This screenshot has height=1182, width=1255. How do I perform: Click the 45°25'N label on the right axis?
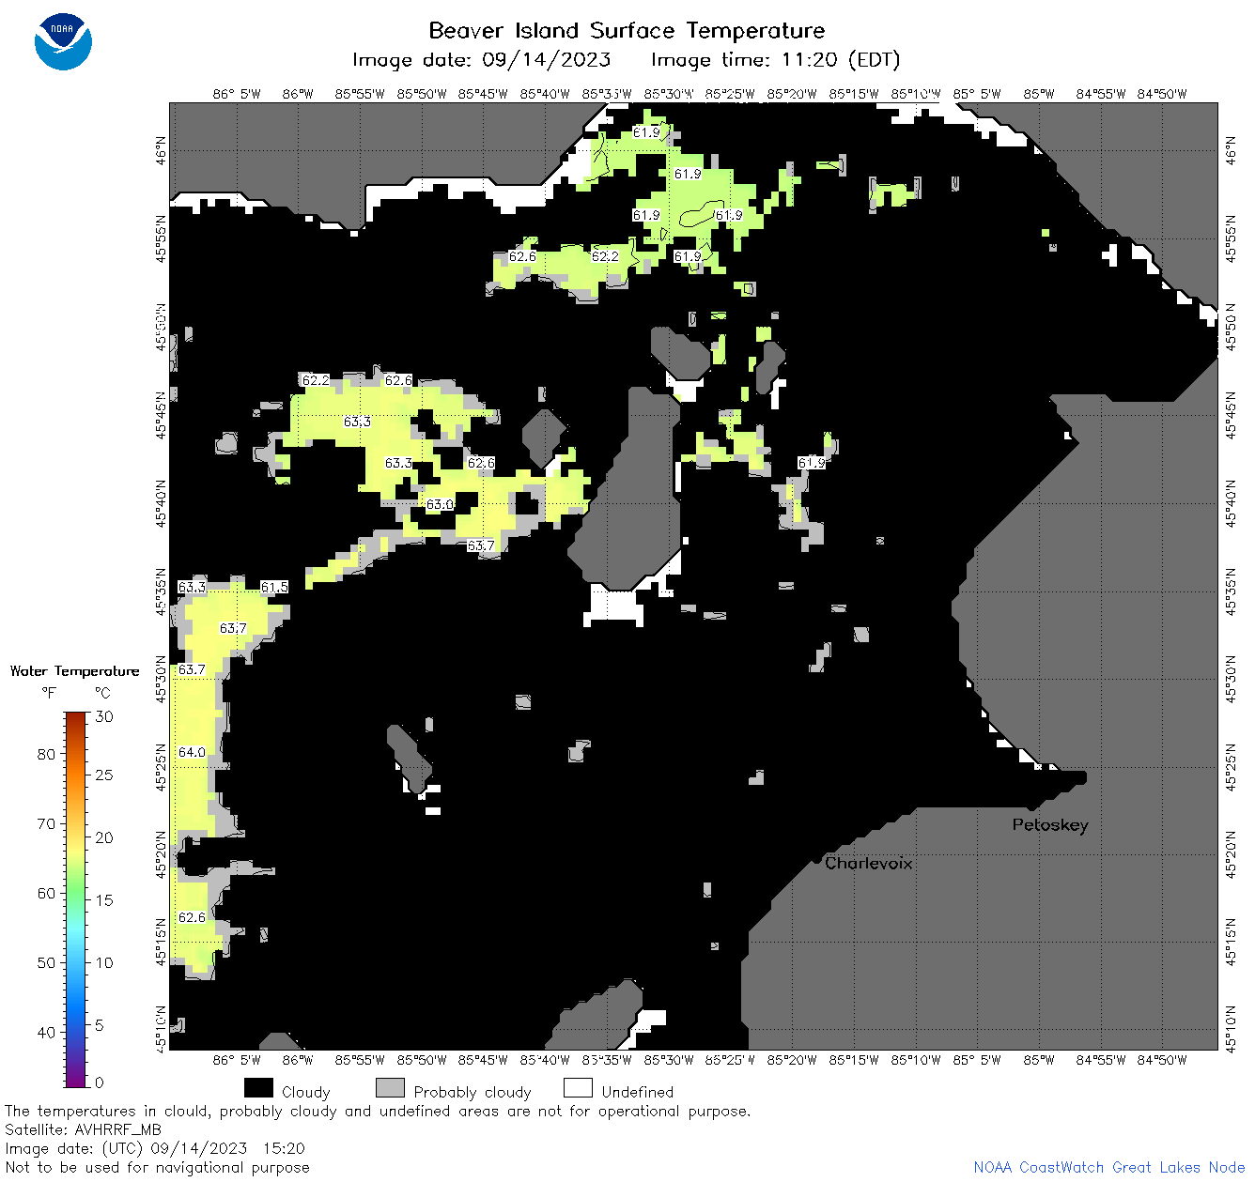1231,768
